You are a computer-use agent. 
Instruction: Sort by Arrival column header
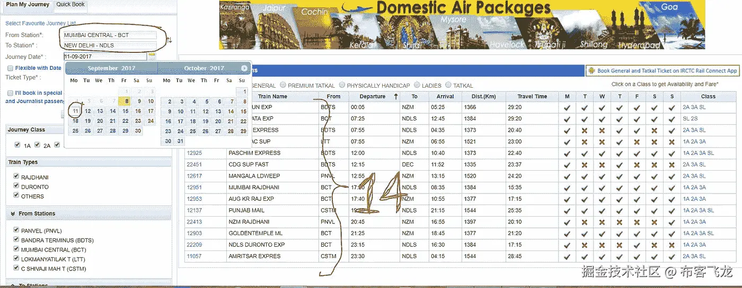coord(445,97)
